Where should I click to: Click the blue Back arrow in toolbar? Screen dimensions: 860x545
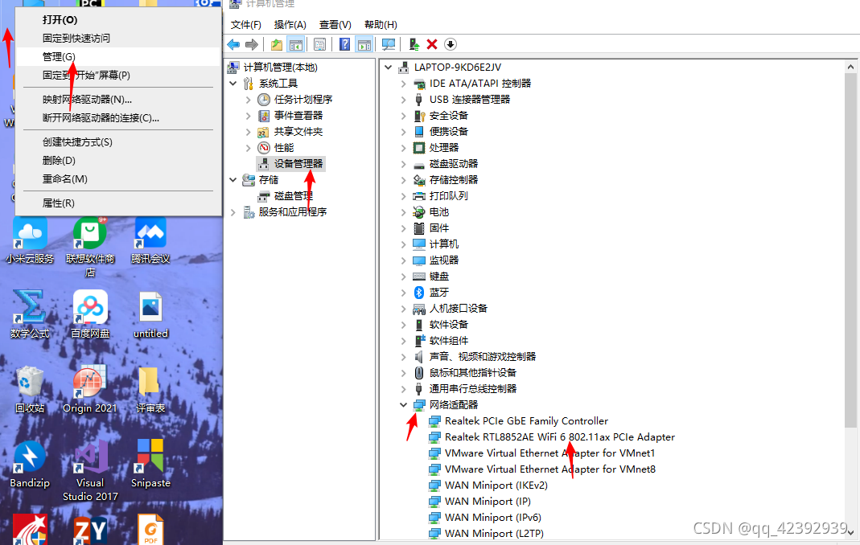(233, 44)
